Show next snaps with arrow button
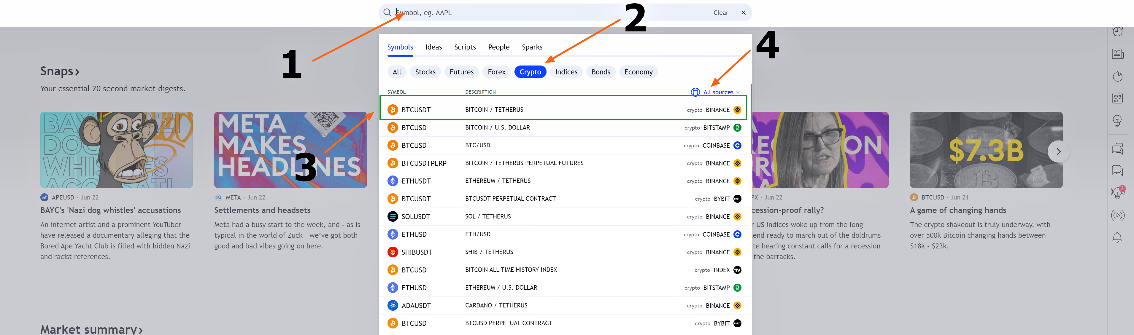 [1059, 152]
